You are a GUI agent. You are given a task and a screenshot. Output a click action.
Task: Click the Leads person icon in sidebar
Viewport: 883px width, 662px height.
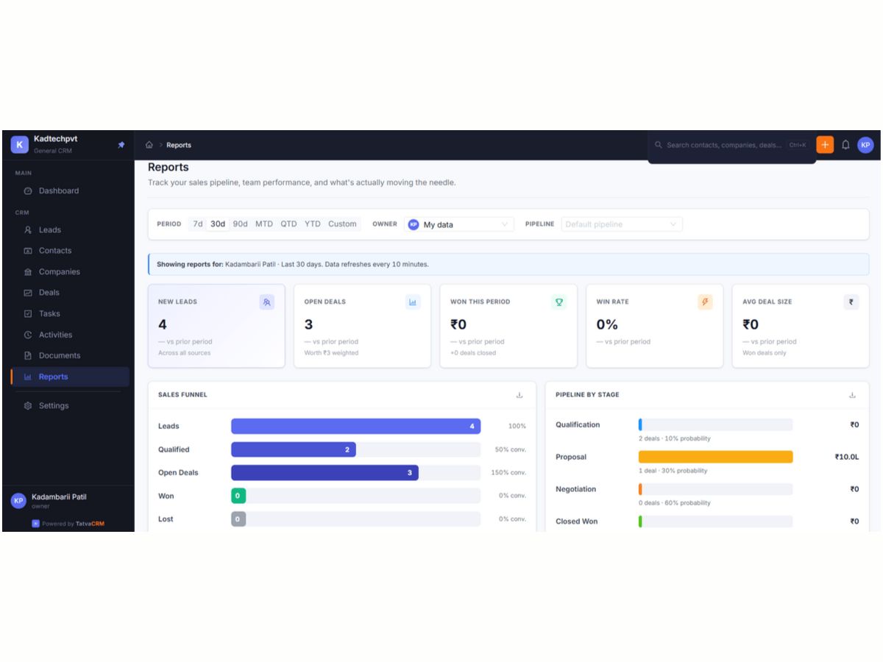click(x=28, y=230)
